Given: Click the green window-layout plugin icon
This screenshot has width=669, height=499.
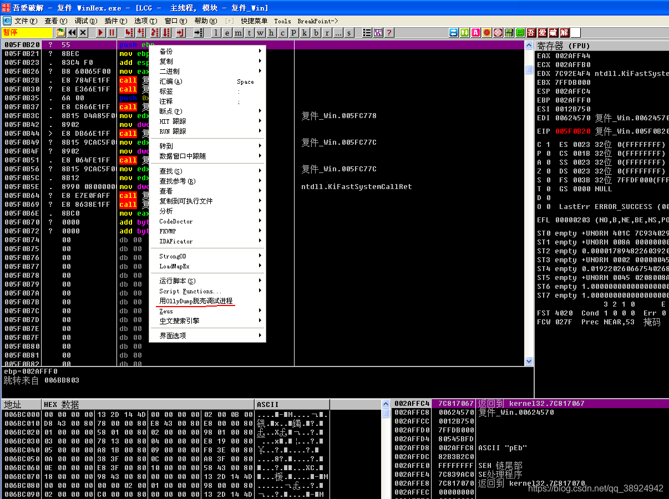Looking at the screenshot, I should coord(520,33).
